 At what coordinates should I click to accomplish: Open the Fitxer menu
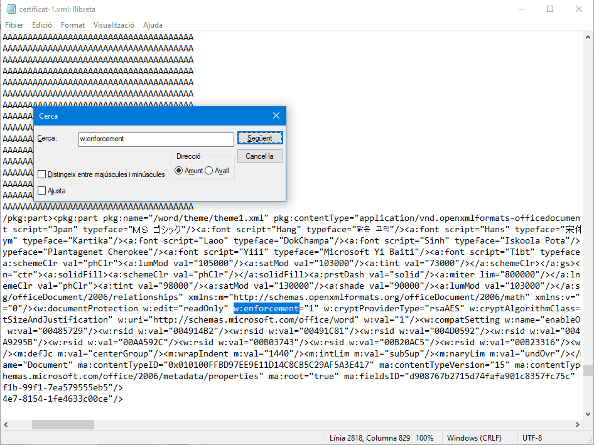tap(14, 25)
